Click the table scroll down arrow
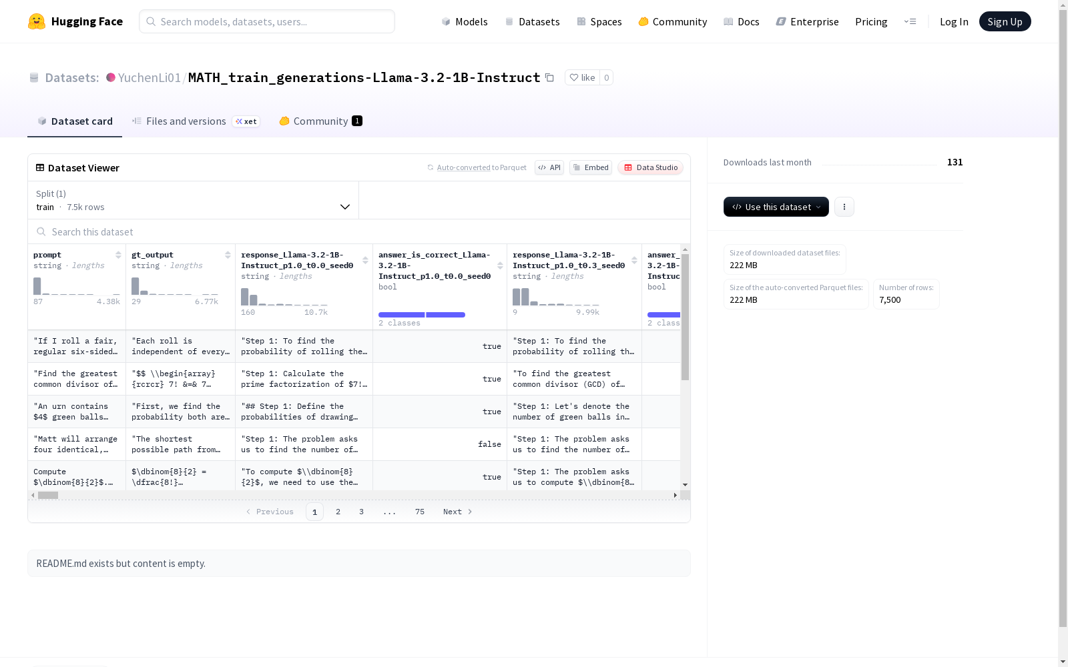The image size is (1068, 667). coord(685,485)
